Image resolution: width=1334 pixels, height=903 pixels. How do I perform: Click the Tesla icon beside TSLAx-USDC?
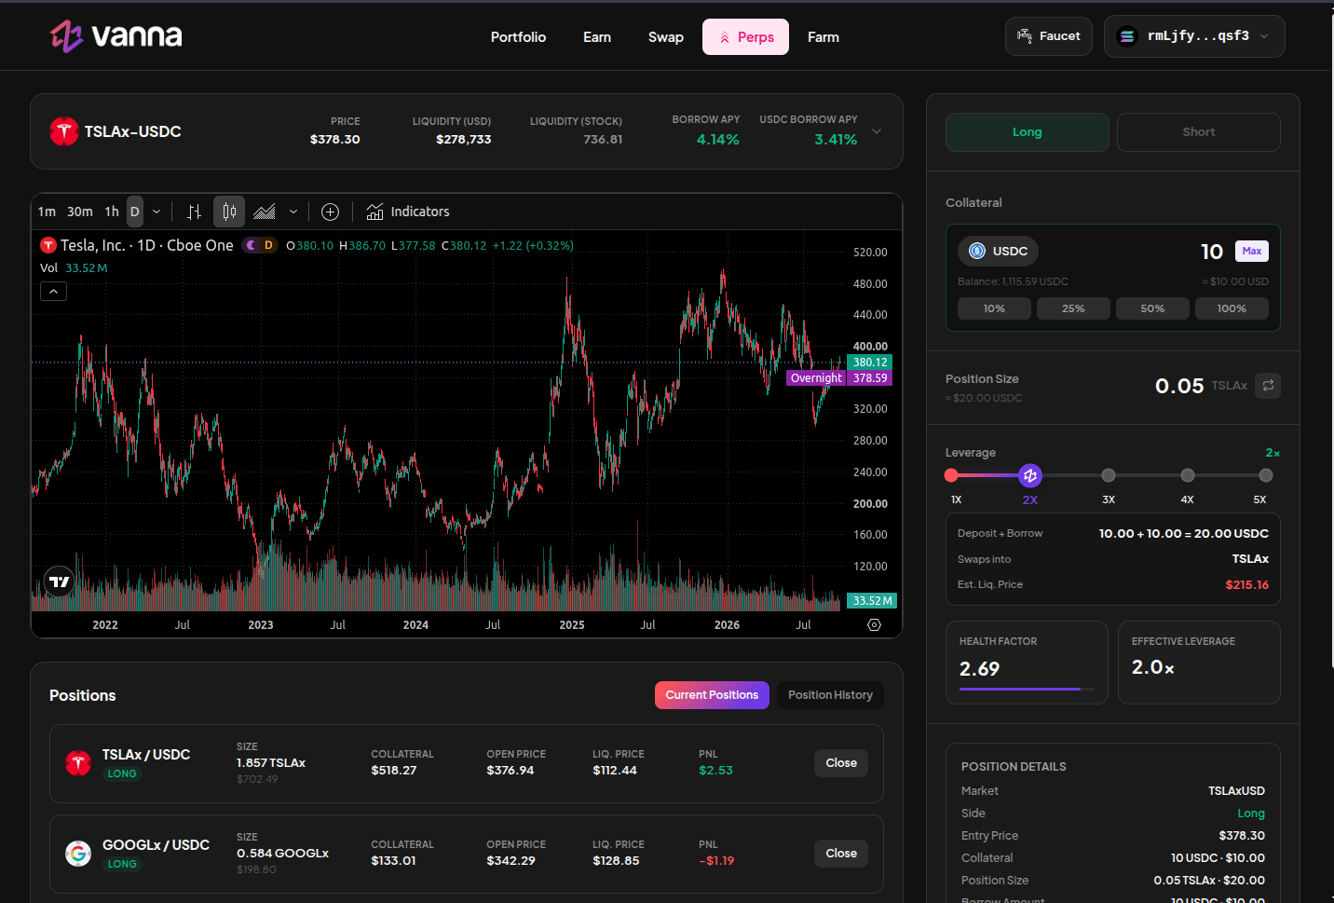63,131
